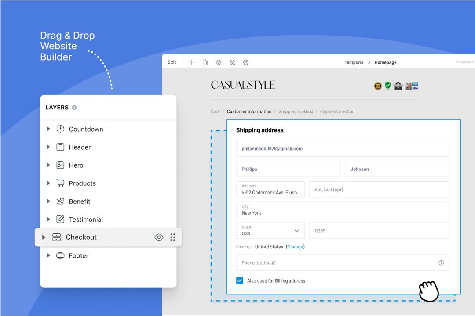475x316 pixels.
Task: Select the scissors icon in the top toolbar
Action: pos(232,62)
